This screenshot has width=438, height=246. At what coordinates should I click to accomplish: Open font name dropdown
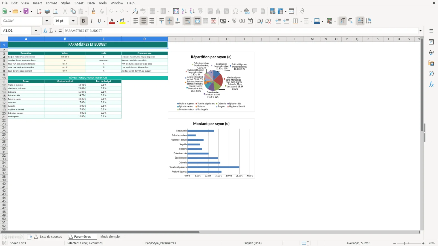click(x=47, y=21)
